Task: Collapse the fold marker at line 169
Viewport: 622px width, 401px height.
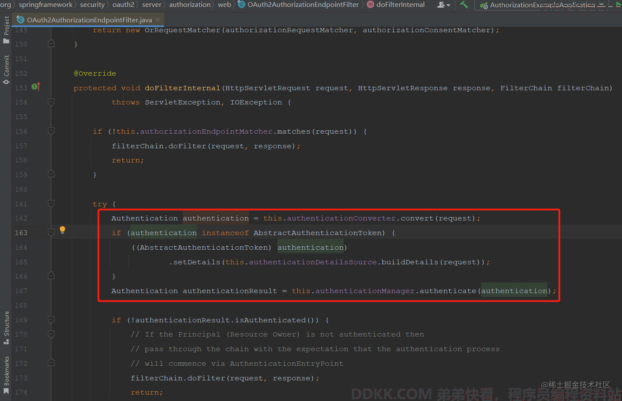Action: 51,320
